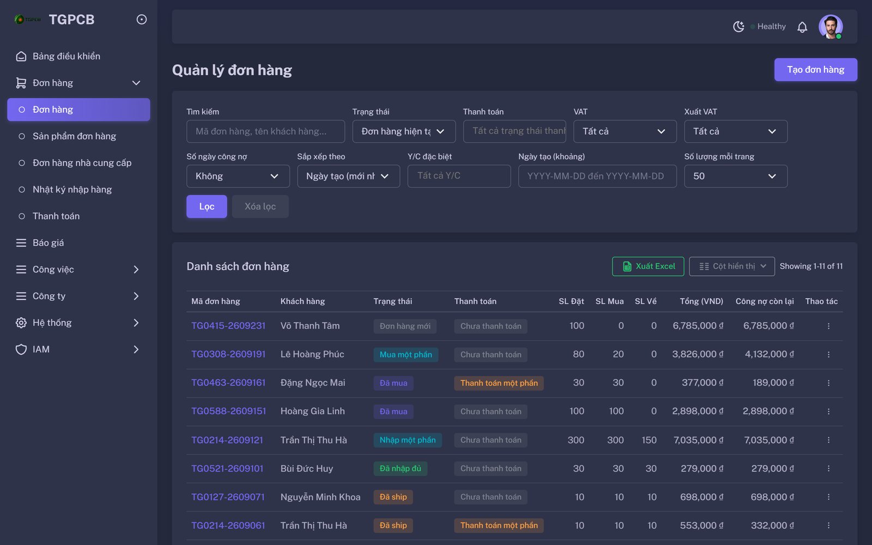Open the notifications bell

(802, 27)
